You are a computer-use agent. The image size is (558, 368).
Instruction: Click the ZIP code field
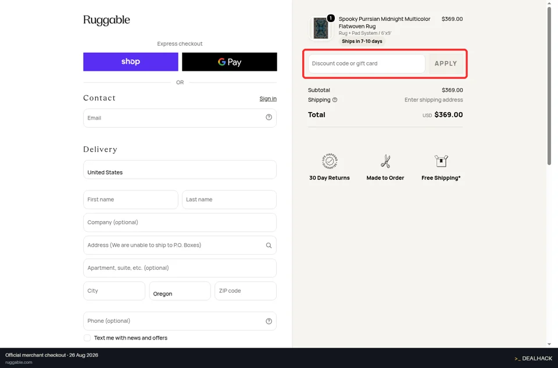pyautogui.click(x=245, y=291)
